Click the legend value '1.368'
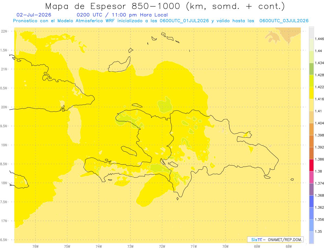The image size is (324, 250). (x=319, y=195)
